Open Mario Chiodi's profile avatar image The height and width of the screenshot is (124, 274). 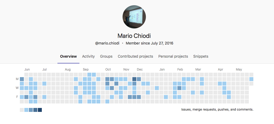click(x=134, y=17)
